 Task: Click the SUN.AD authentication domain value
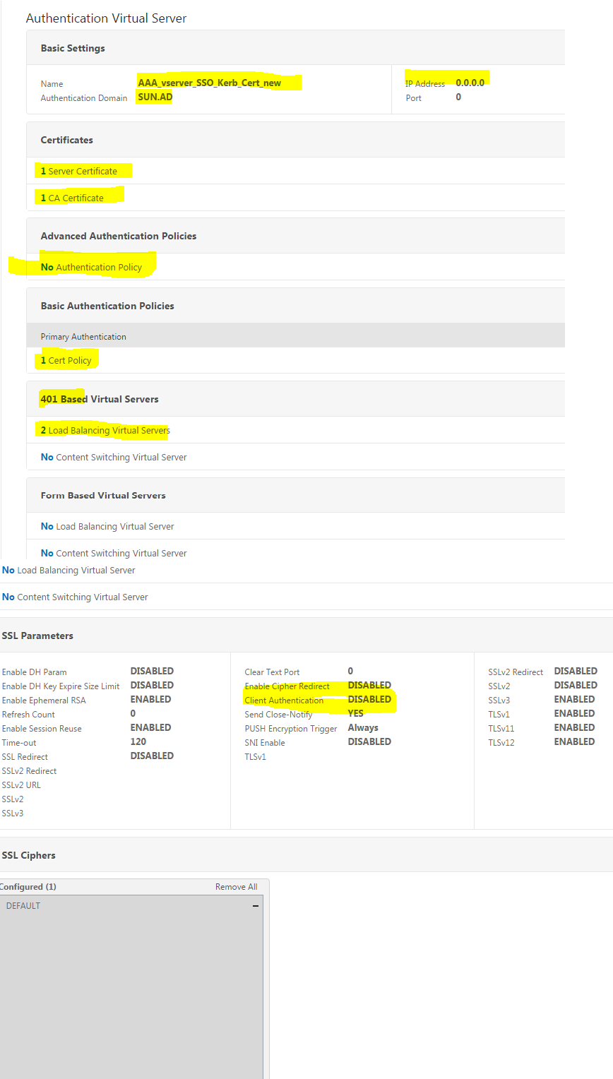coord(154,97)
